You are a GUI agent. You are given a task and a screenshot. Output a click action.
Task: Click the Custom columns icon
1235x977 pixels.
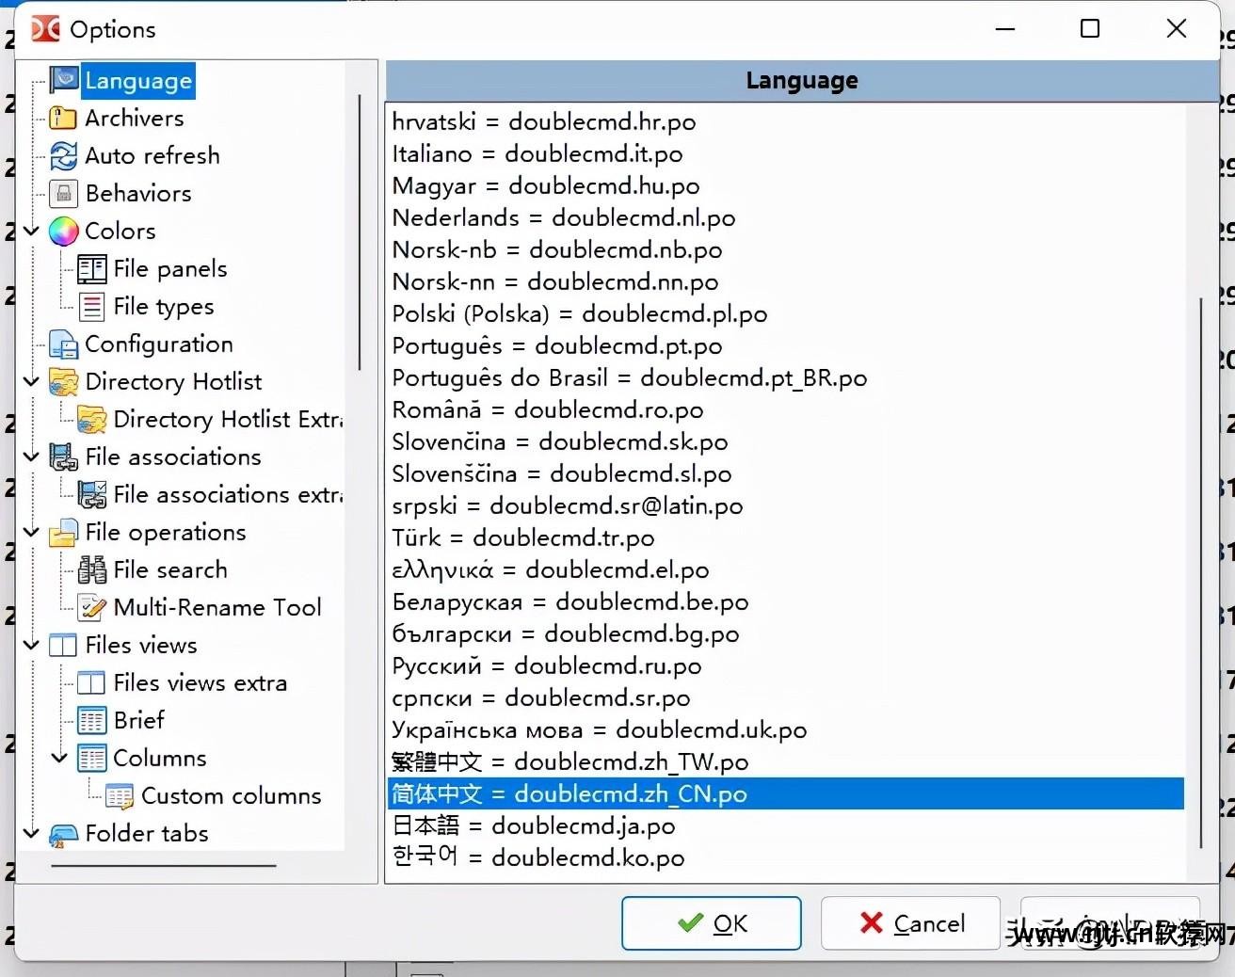[x=120, y=796]
